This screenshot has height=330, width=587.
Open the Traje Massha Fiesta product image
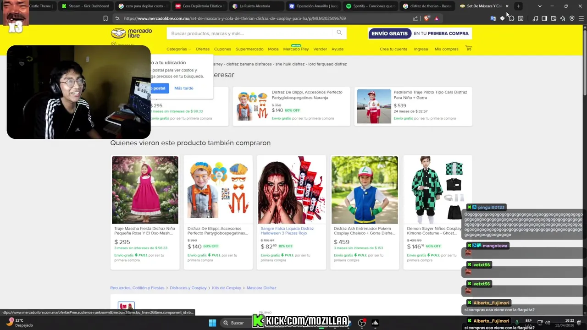click(x=145, y=190)
